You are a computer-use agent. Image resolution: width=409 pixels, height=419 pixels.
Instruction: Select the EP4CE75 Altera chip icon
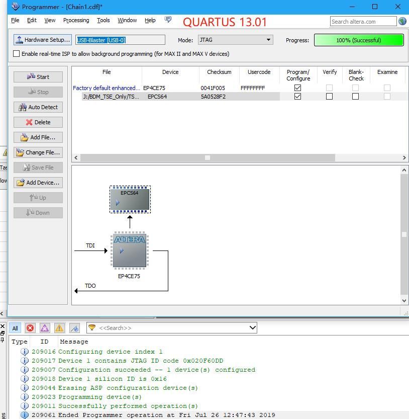tap(130, 250)
